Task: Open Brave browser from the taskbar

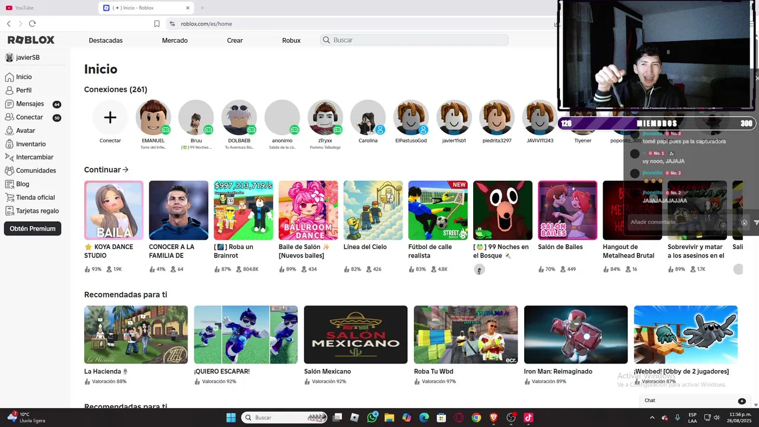Action: click(x=494, y=418)
